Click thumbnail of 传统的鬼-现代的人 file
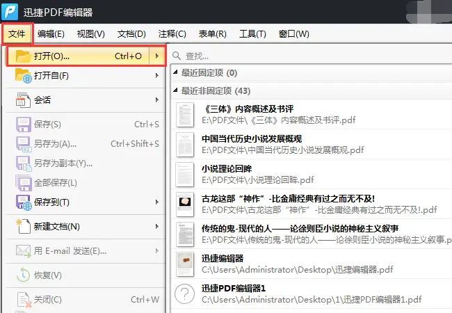The width and height of the screenshot is (452, 313). pos(185,234)
